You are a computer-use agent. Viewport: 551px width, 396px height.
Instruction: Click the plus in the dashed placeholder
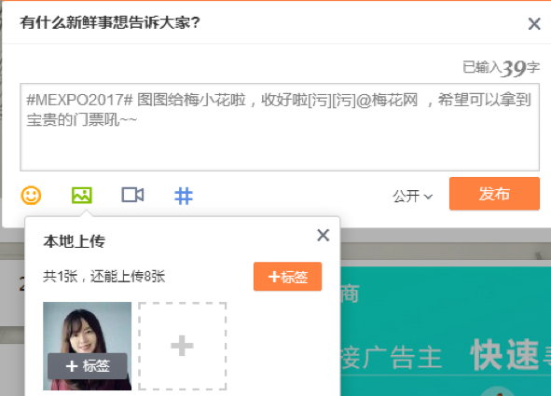tap(182, 346)
